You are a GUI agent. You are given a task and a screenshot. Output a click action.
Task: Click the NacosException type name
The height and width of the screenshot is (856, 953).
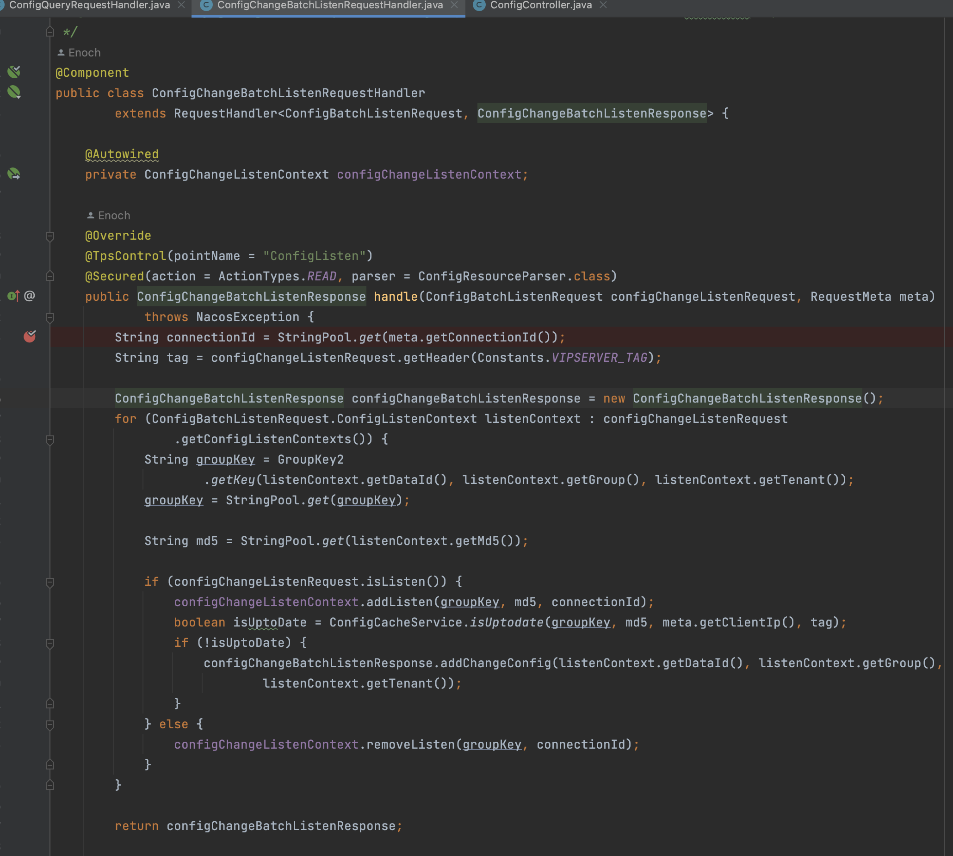248,317
